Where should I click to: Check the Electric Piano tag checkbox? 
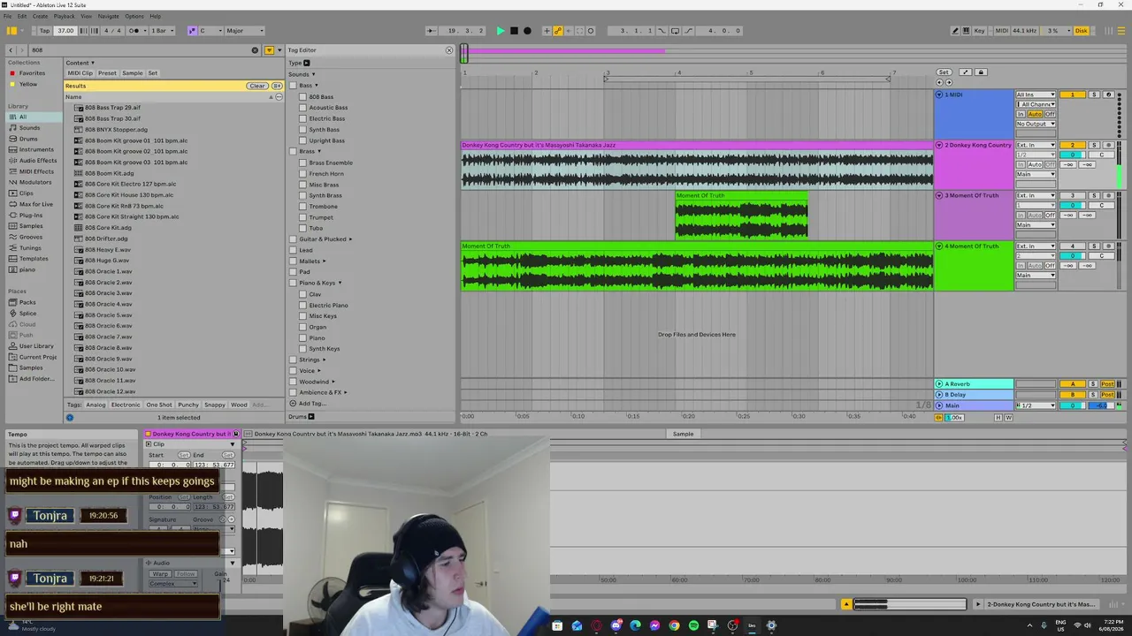click(302, 306)
